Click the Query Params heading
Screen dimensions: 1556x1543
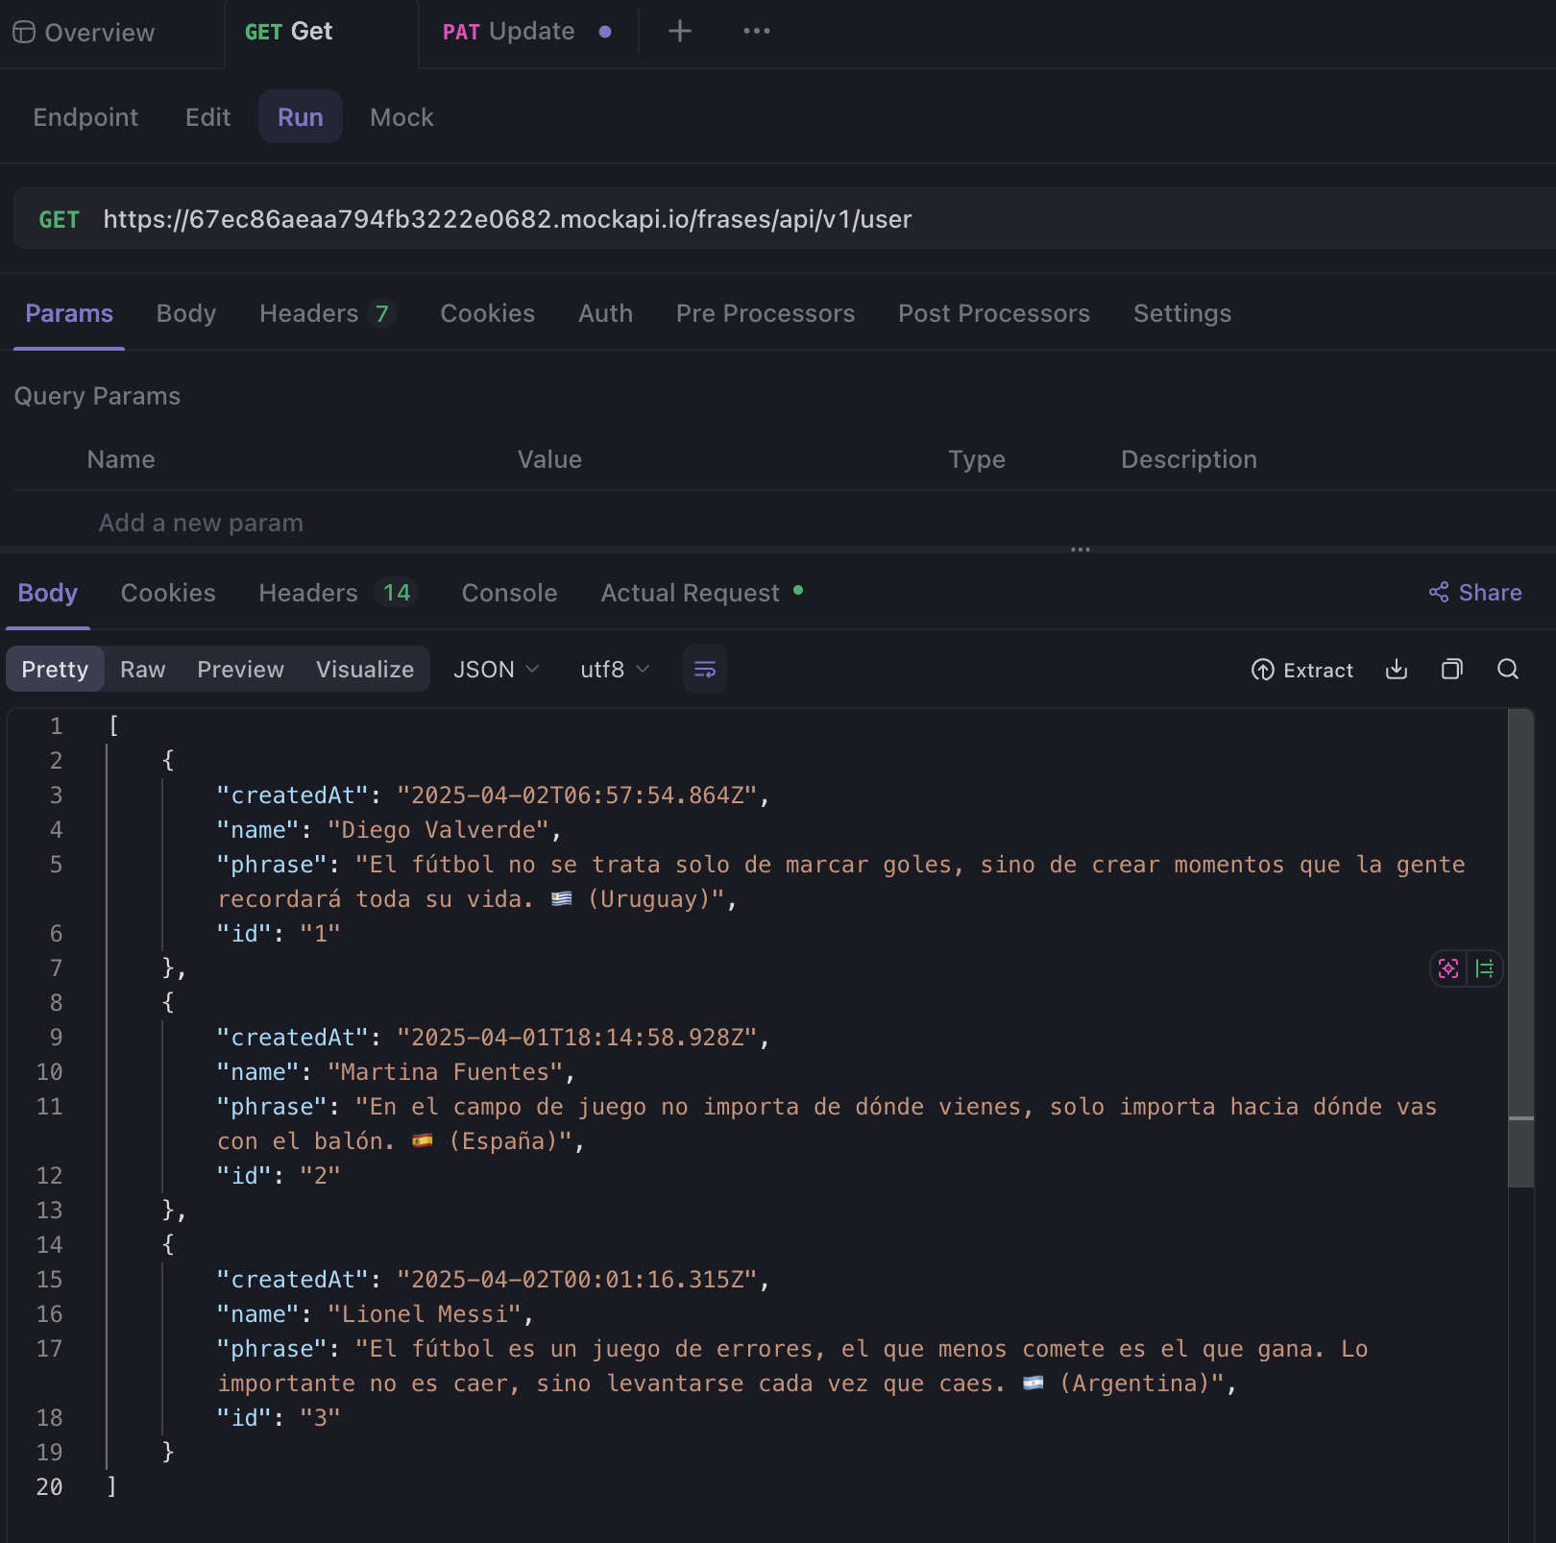(x=97, y=396)
